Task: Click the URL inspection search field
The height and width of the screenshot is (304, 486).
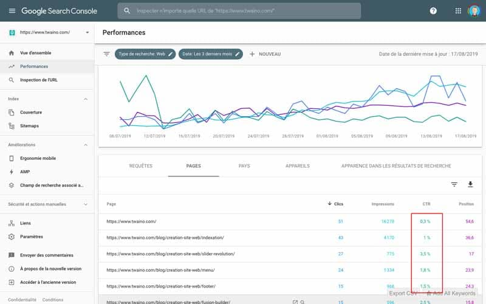Action: pyautogui.click(x=239, y=11)
